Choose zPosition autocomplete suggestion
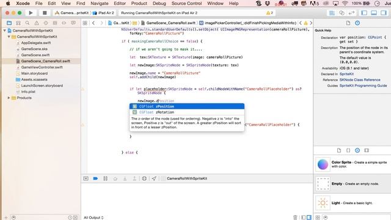This screenshot has width=391, height=220. pyautogui.click(x=187, y=106)
